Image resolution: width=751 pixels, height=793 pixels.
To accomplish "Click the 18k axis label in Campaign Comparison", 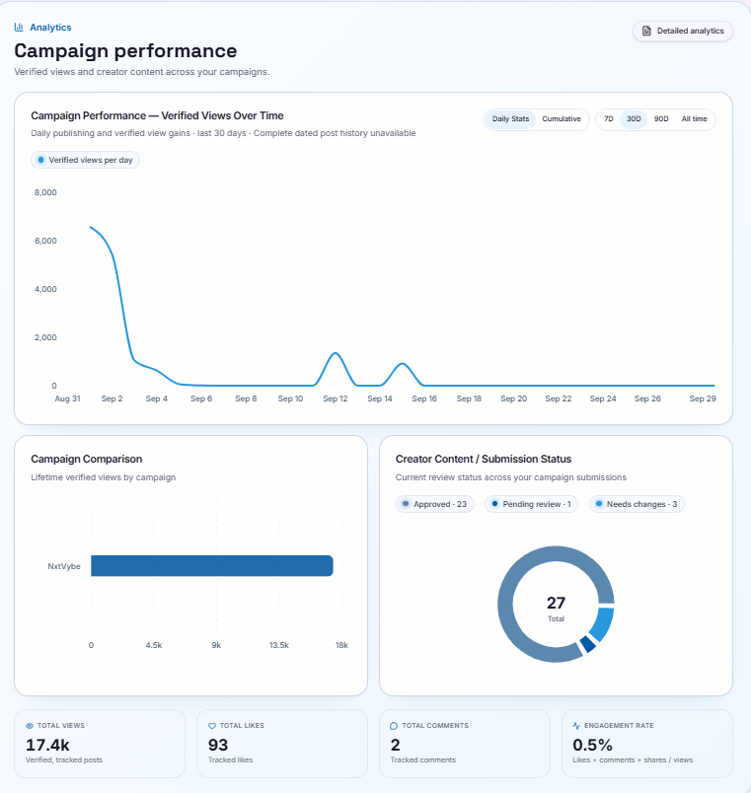I will click(341, 645).
